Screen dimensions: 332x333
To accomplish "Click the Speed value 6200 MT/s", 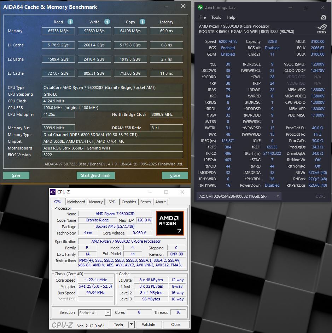I will tap(228, 41).
